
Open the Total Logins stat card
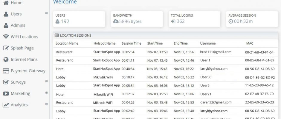tap(194, 19)
